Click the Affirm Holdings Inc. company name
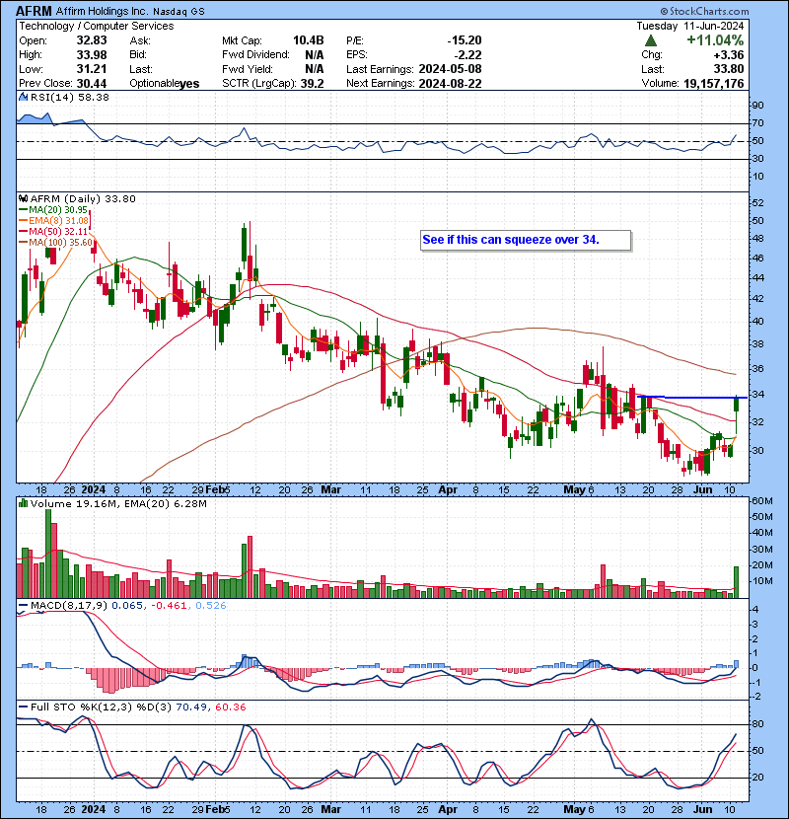Viewport: 789px width, 819px height. point(102,11)
